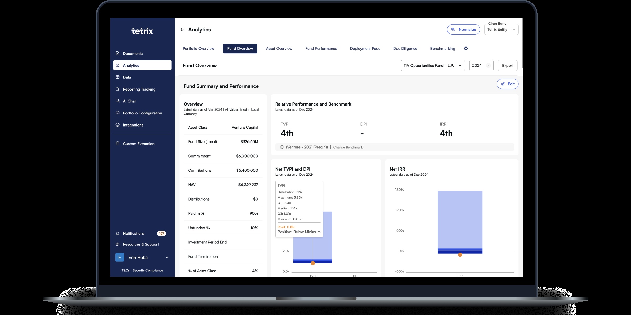Image resolution: width=631 pixels, height=315 pixels.
Task: Clear the 2024 year filter
Action: click(x=488, y=66)
